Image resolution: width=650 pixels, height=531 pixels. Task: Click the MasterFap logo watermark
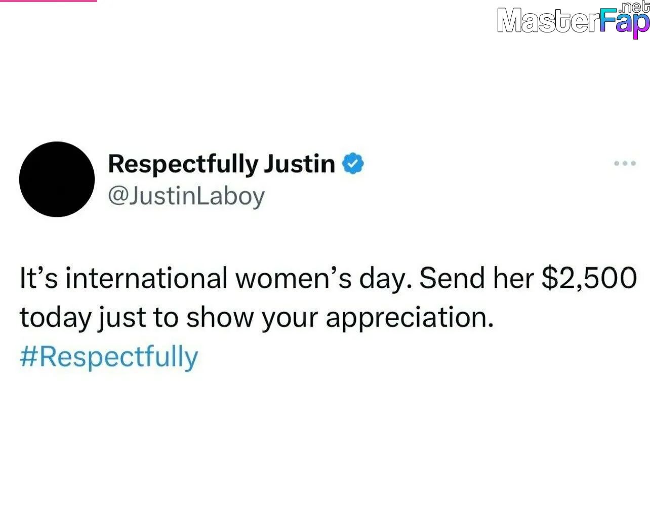click(x=573, y=20)
